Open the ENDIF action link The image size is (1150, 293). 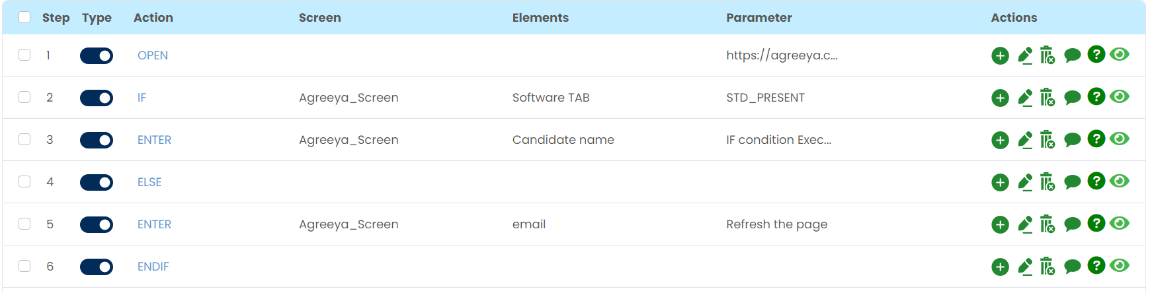pyautogui.click(x=153, y=267)
